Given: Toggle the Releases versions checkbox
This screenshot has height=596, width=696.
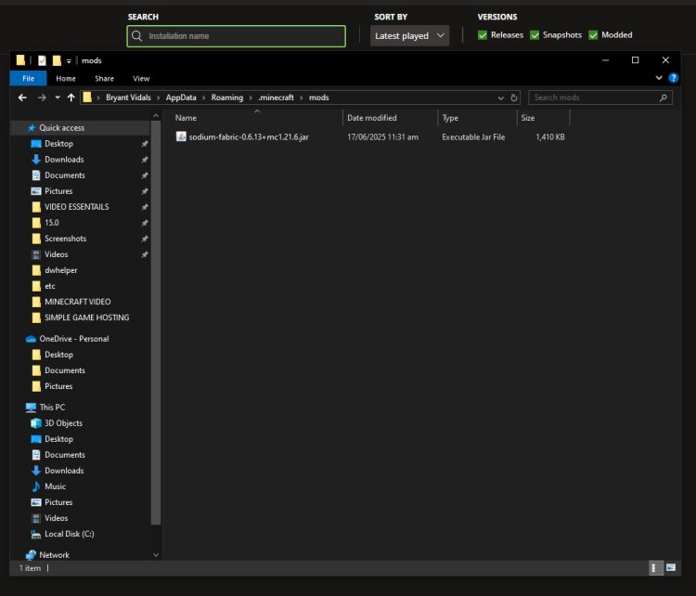Looking at the screenshot, I should click(482, 35).
